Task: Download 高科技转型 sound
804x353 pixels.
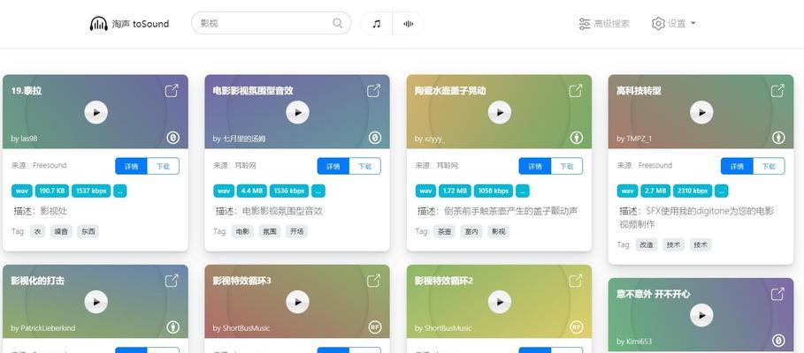Action: (x=769, y=166)
